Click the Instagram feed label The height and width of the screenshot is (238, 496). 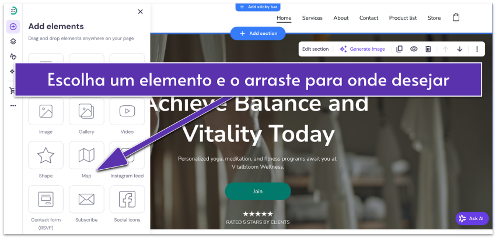click(x=127, y=176)
